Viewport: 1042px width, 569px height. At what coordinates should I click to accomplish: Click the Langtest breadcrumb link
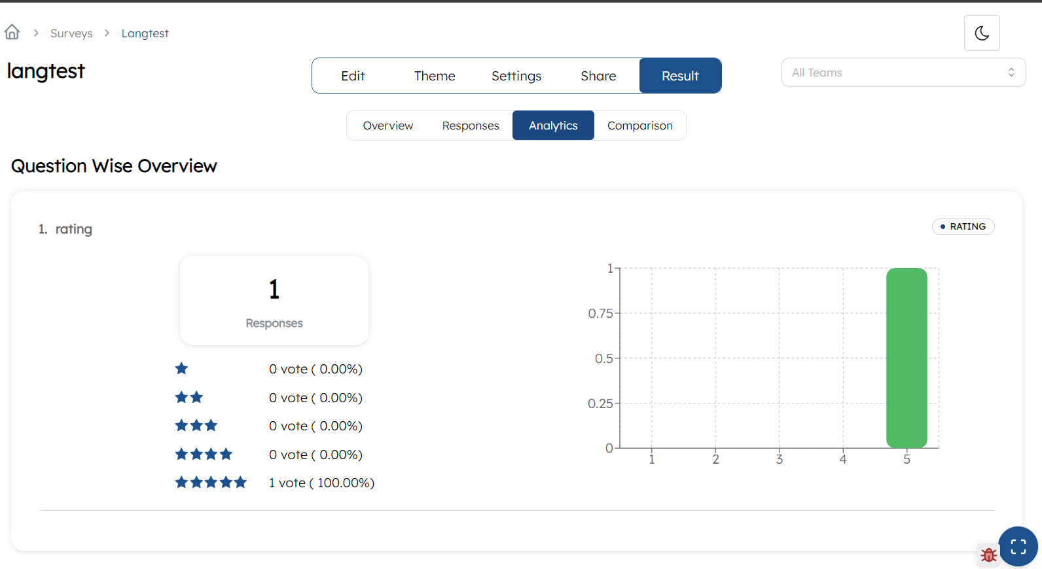[145, 33]
